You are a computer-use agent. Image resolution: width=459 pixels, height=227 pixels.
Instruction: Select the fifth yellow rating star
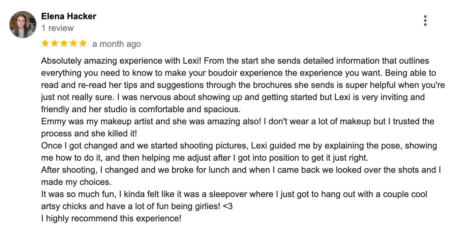[83, 43]
